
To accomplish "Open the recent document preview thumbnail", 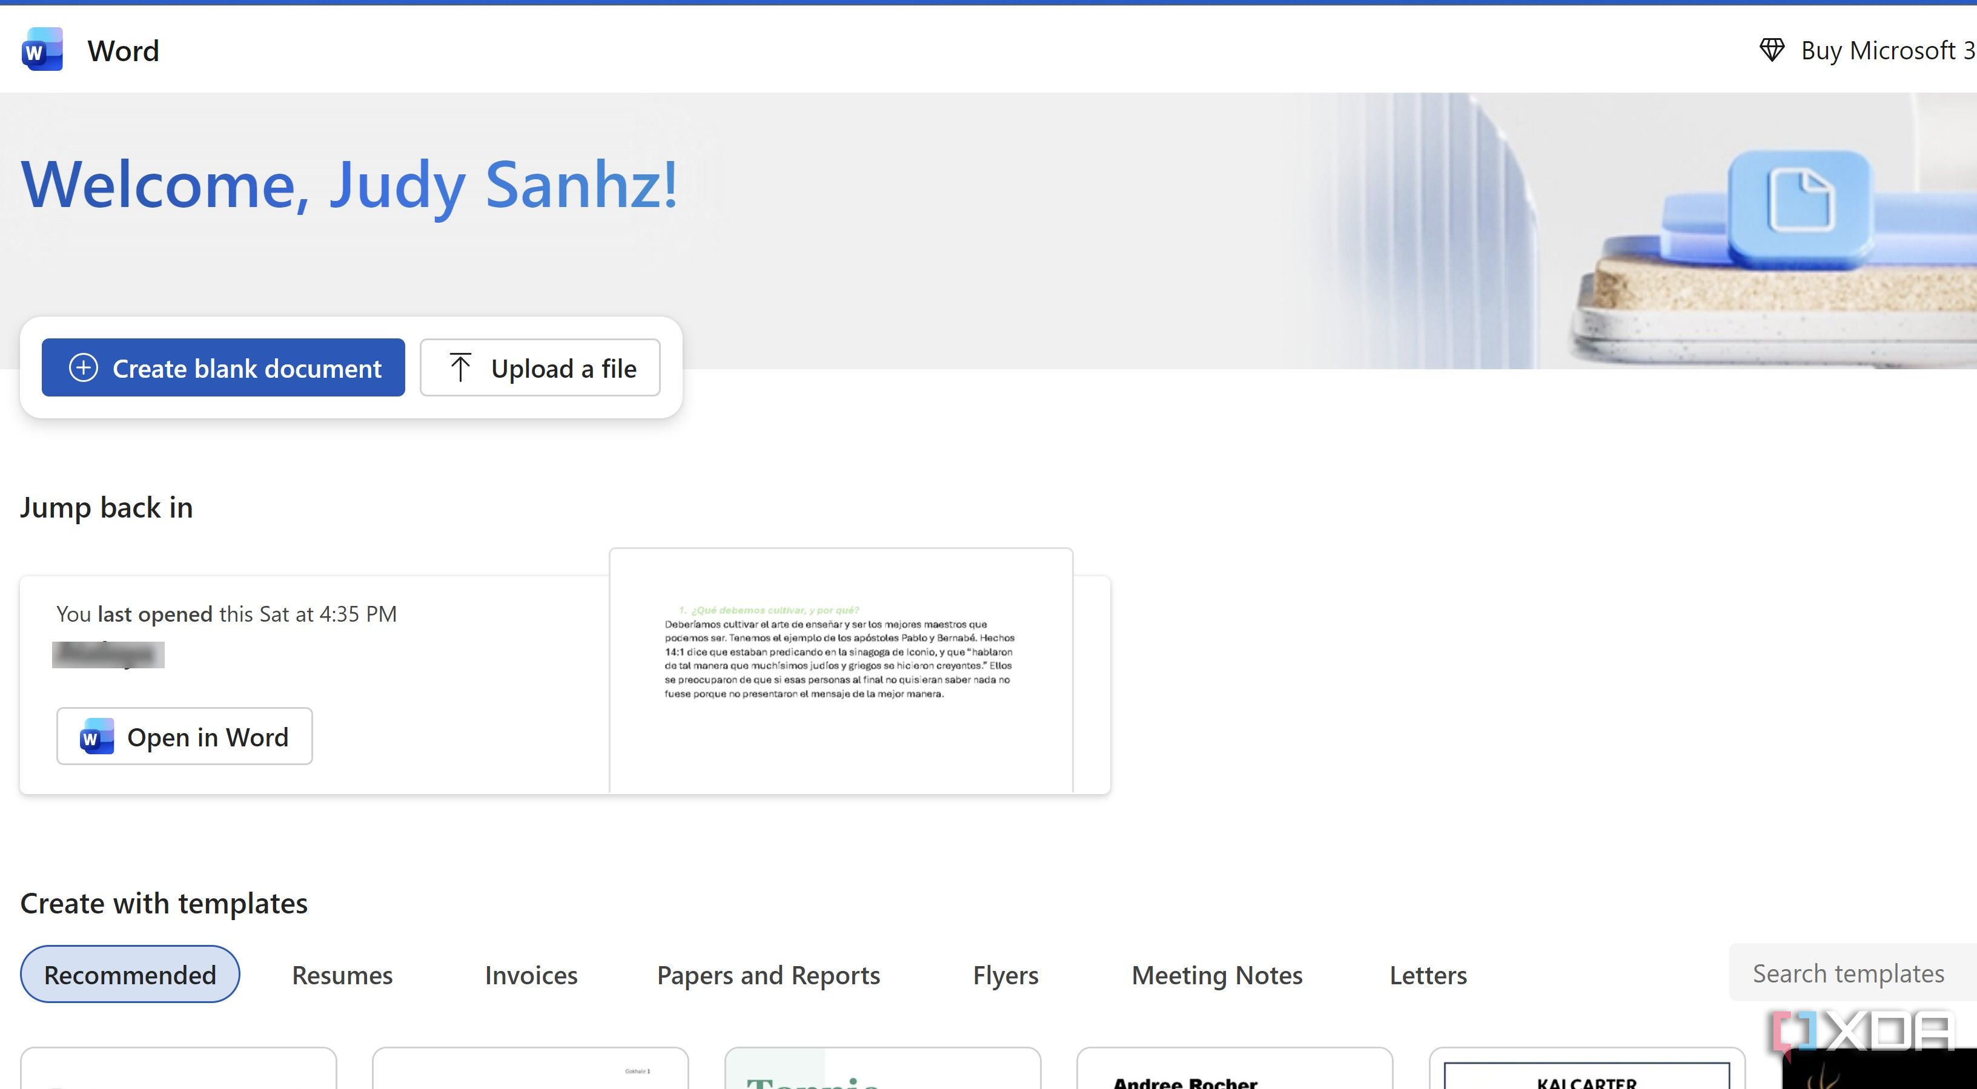I will coord(841,670).
